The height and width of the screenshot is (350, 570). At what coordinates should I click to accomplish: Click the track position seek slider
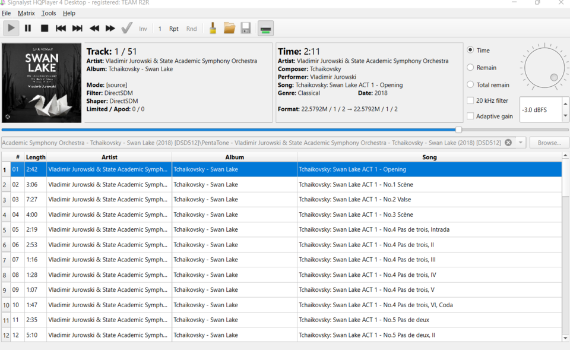285,130
